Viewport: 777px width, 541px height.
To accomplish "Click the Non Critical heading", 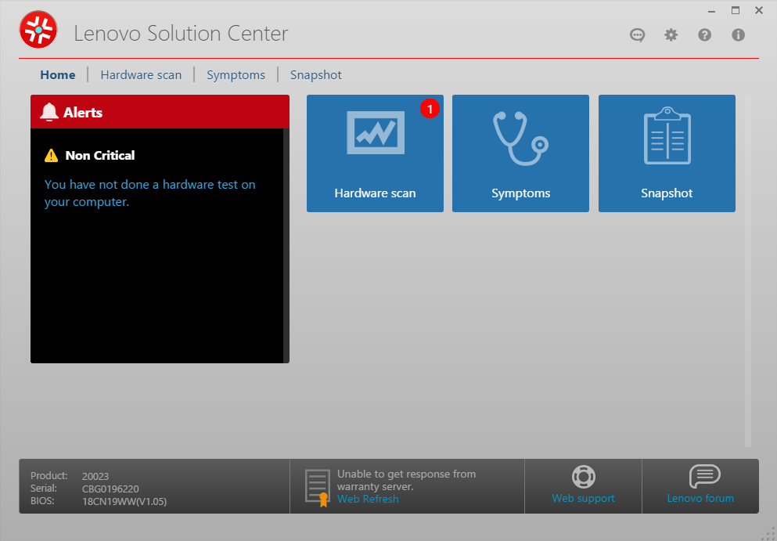I will 100,156.
